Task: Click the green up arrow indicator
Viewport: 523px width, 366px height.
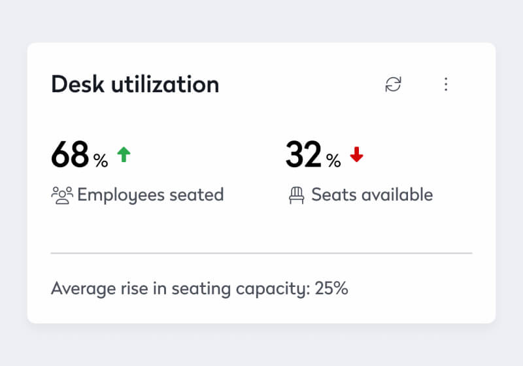Action: (124, 154)
